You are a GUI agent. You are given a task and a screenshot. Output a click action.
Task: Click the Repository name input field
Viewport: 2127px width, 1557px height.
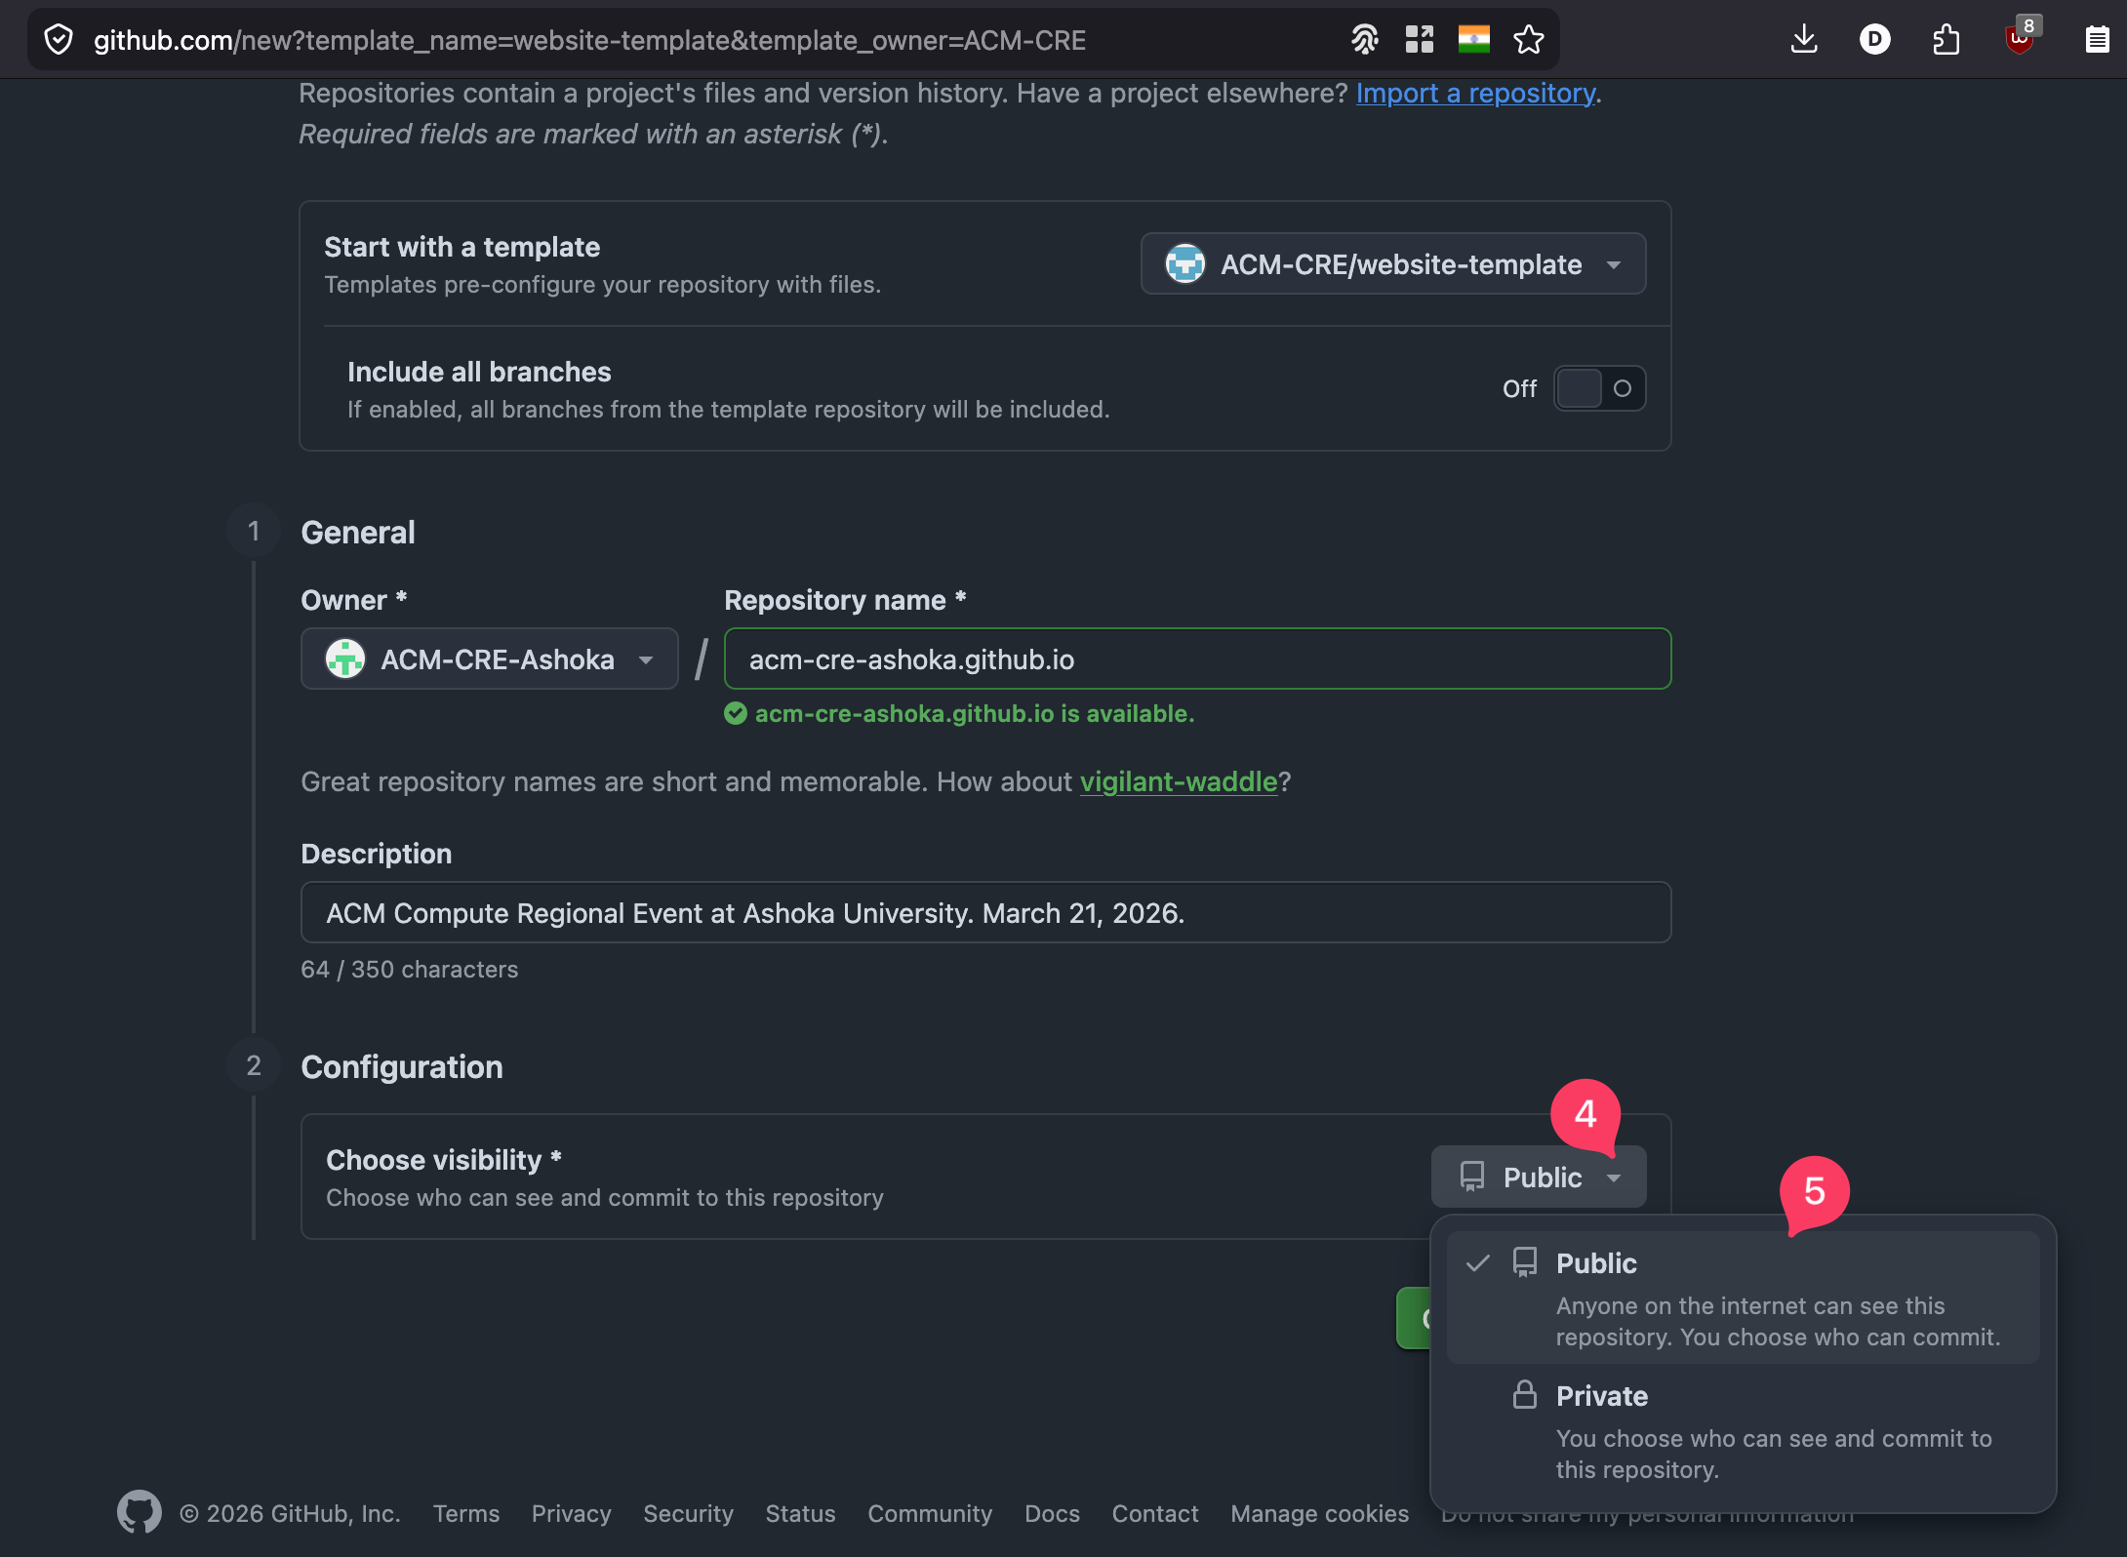1197,659
